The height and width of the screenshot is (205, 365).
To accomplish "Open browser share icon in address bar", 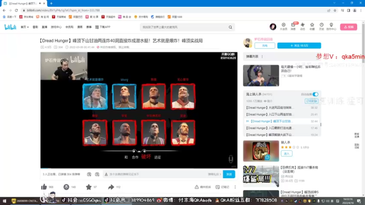I will coord(328,10).
